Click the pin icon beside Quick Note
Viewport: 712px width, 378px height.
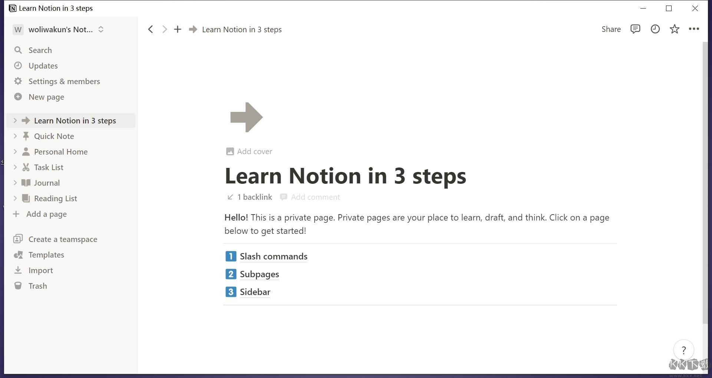(x=26, y=136)
